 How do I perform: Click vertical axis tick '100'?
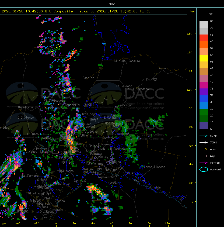[x=190, y=108]
